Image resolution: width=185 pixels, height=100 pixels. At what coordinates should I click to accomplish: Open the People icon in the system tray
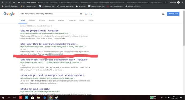(x=162, y=98)
